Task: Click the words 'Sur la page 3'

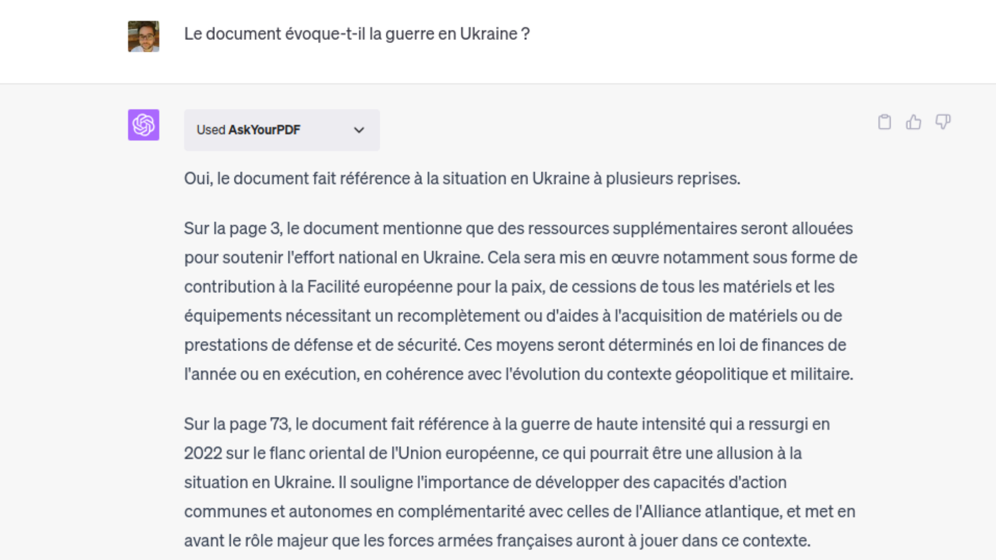Action: pos(232,228)
